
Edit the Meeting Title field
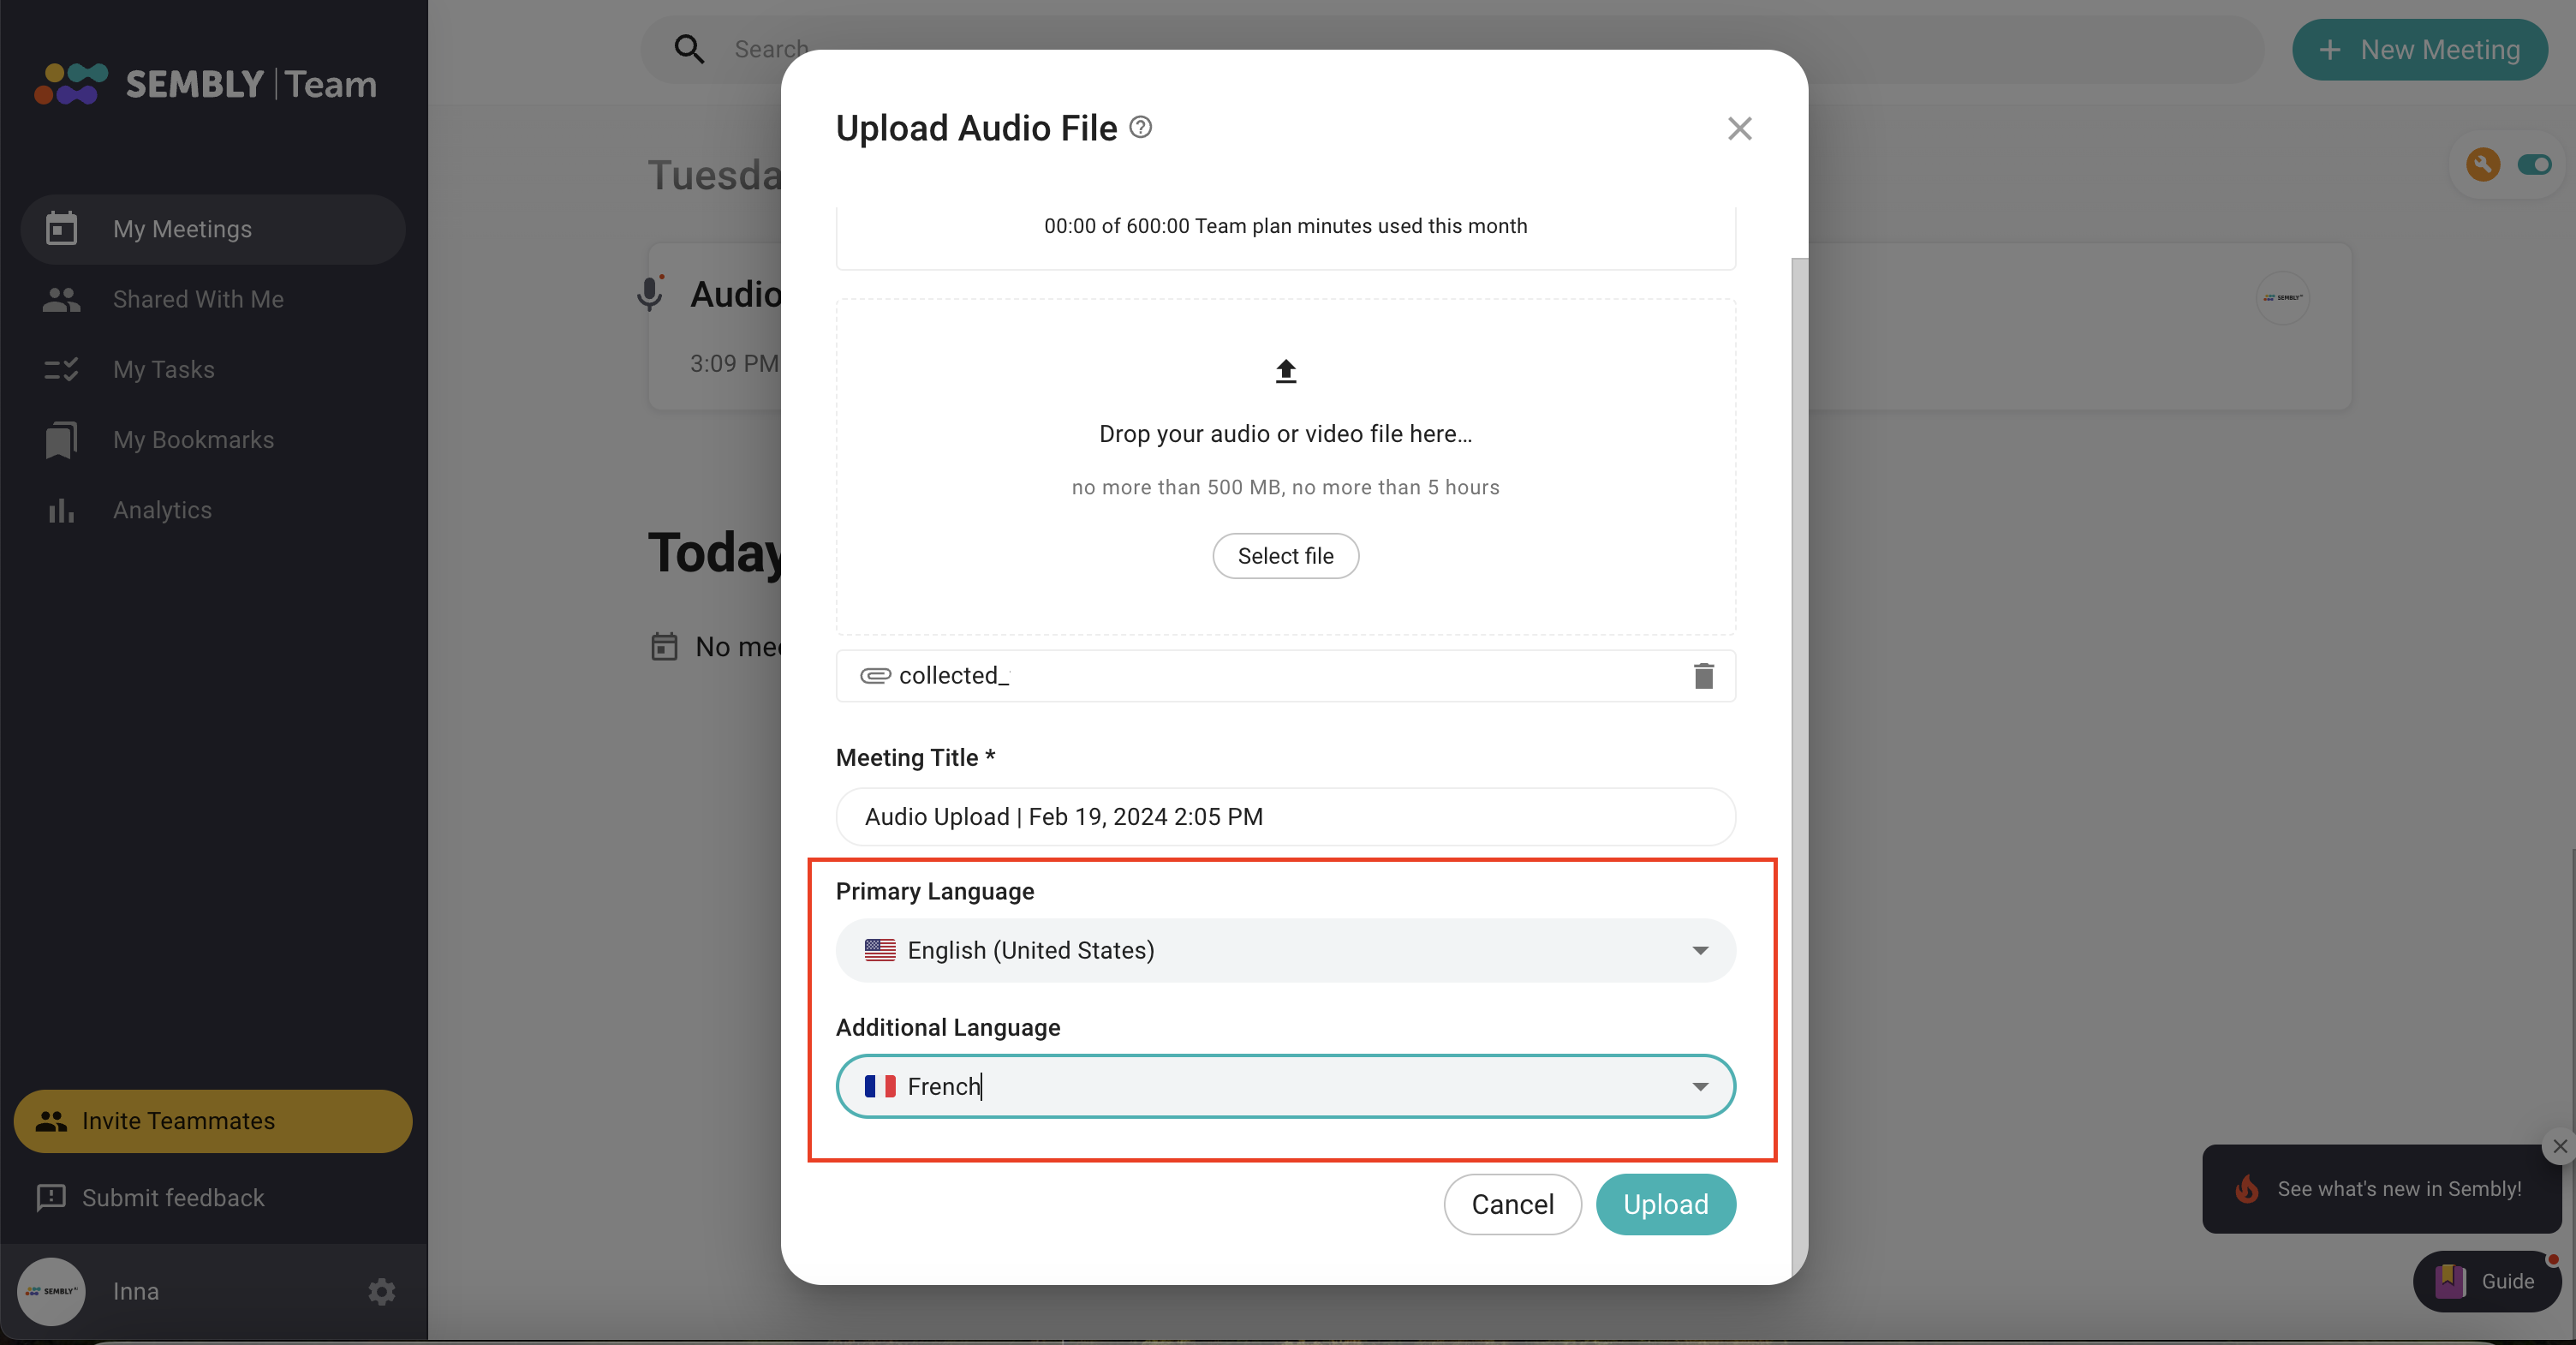[x=1285, y=817]
